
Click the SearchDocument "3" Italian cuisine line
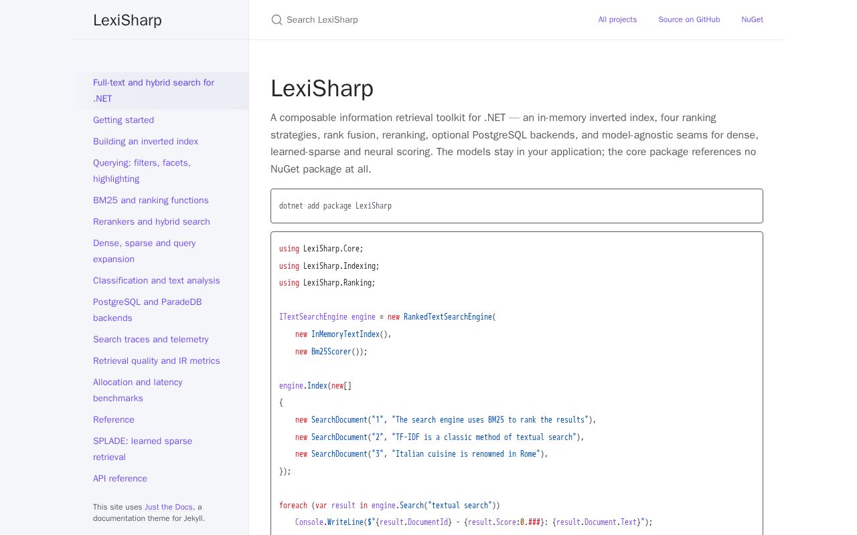pos(422,454)
